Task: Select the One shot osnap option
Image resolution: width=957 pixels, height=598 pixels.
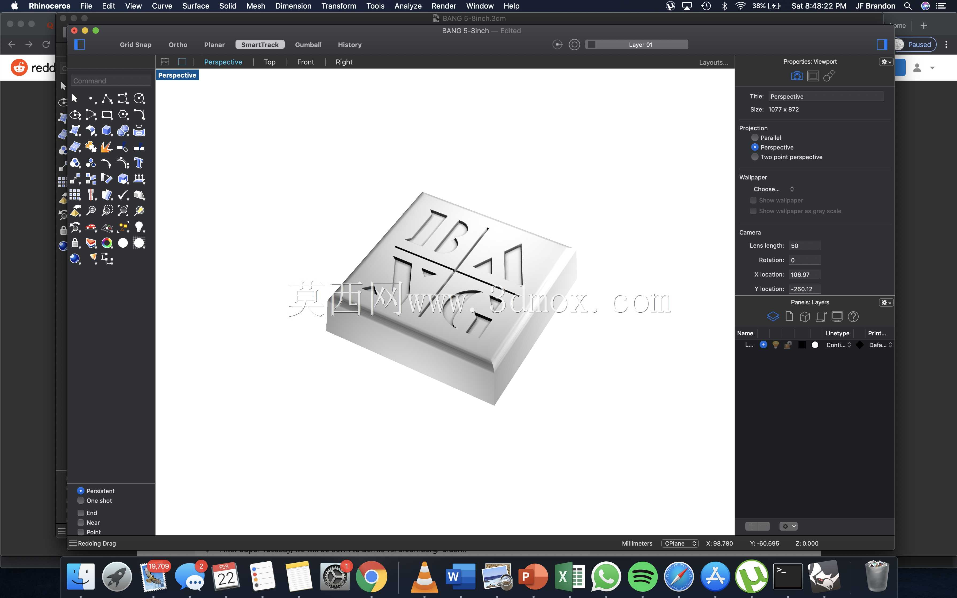Action: pyautogui.click(x=81, y=500)
